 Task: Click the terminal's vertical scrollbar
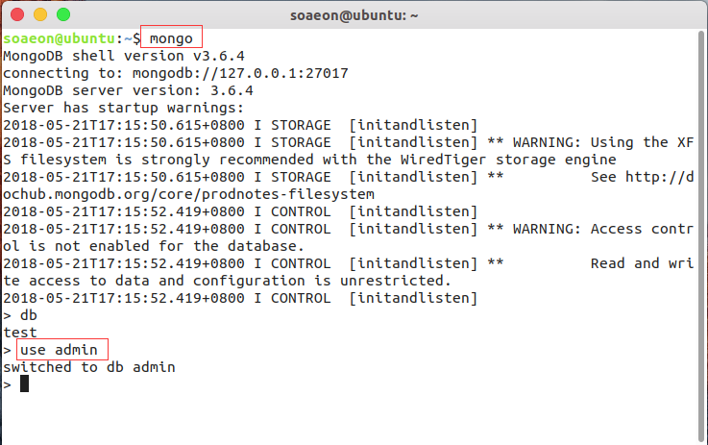coord(701,231)
